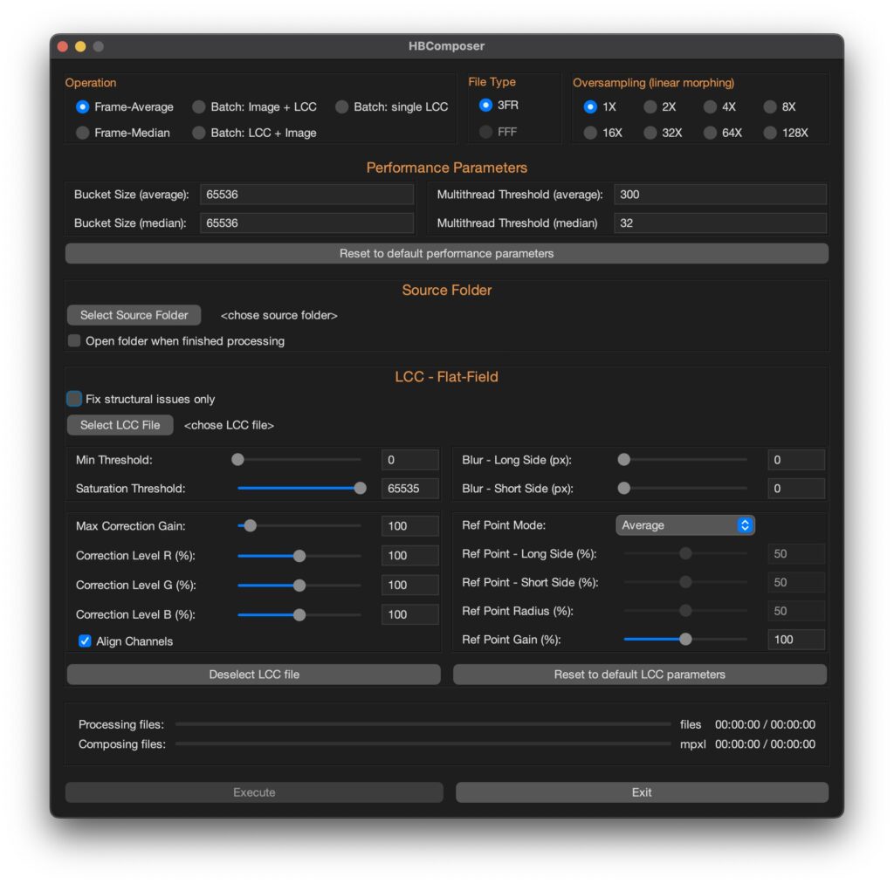Viewport: 894px width, 884px height.
Task: Edit Correction Level G value field
Action: [x=410, y=586]
